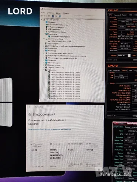Expand the Клавиатури category
This screenshot has width=137, height=182.
point(44,49)
